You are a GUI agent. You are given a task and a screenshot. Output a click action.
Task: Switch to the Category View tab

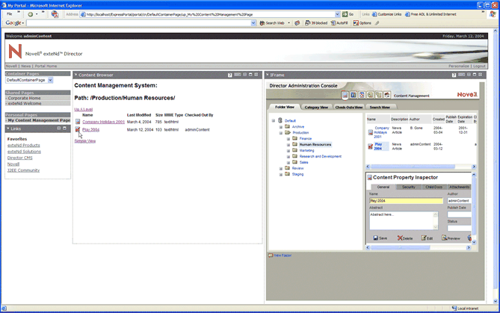(316, 107)
